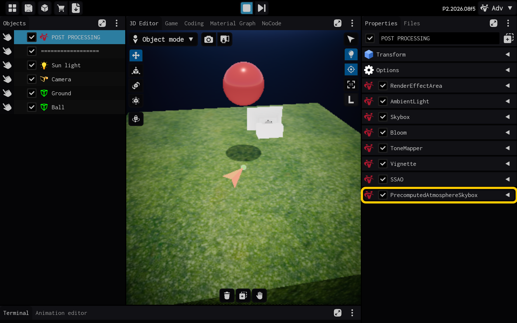Expand the Terminal panel to fullscreen
Image resolution: width=517 pixels, height=323 pixels.
point(338,313)
